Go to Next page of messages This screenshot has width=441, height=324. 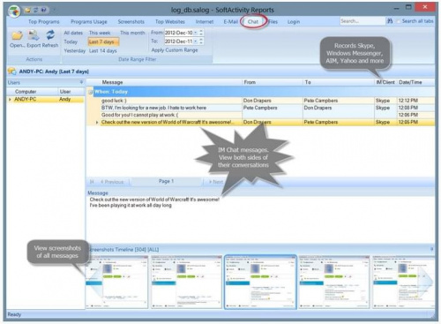(x=216, y=182)
